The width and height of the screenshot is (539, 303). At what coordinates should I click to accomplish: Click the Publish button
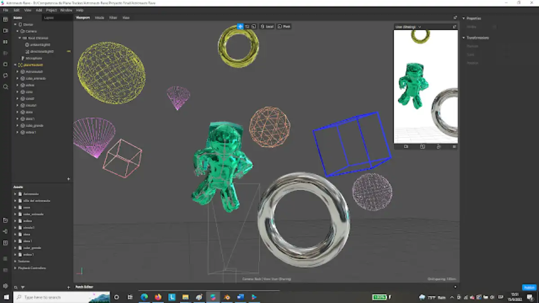(529, 288)
